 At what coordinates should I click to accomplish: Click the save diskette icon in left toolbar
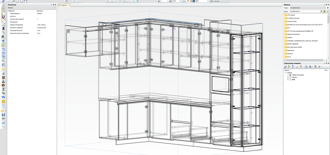click(3, 115)
